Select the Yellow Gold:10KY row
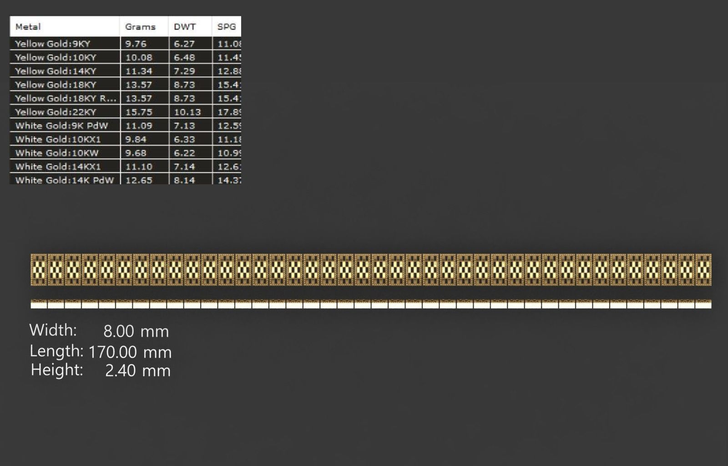This screenshot has width=728, height=466. (126, 57)
